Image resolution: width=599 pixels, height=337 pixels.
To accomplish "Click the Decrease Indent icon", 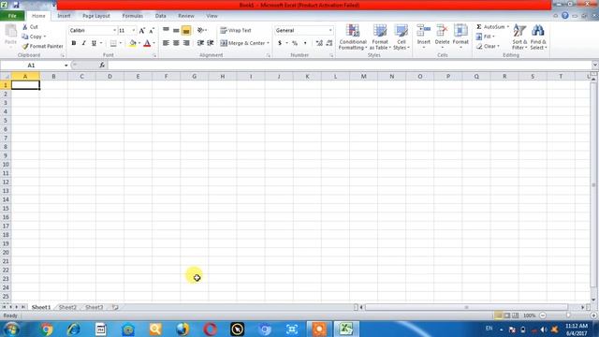I will 200,43.
